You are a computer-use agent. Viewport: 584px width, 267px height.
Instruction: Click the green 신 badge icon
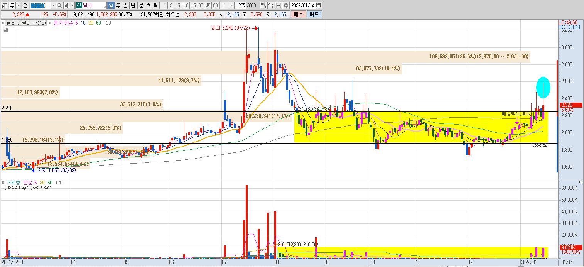click(x=79, y=5)
